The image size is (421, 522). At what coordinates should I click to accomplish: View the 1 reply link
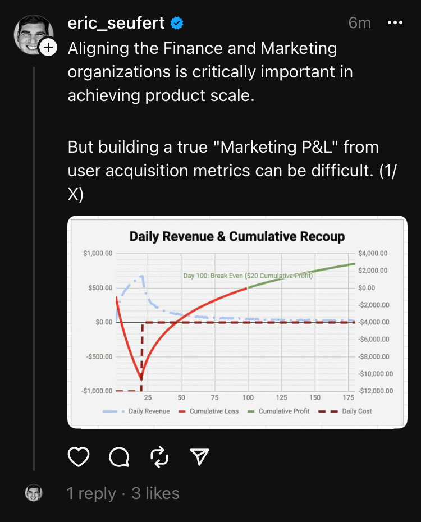point(91,493)
